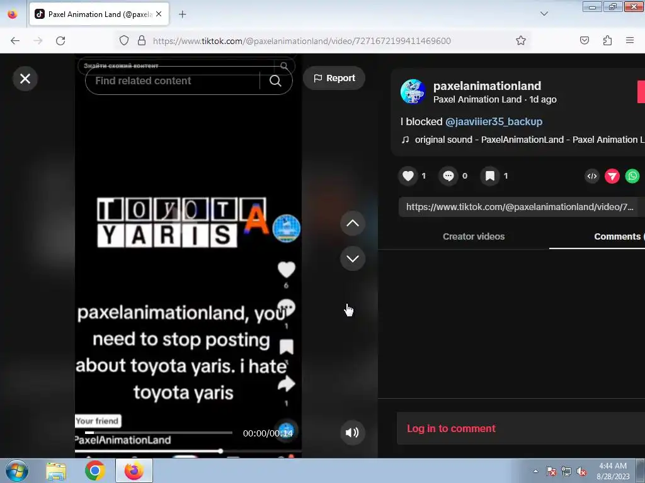Like the video with heart icon
The image size is (645, 483).
(408, 176)
